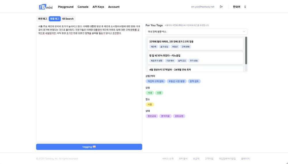Open the 개인정보처리방침 footer link

tap(227, 159)
